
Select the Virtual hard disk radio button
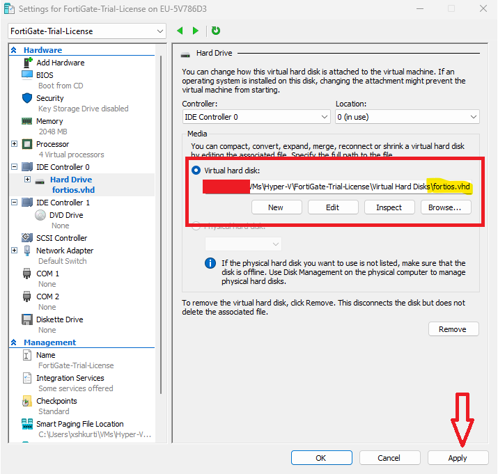196,171
